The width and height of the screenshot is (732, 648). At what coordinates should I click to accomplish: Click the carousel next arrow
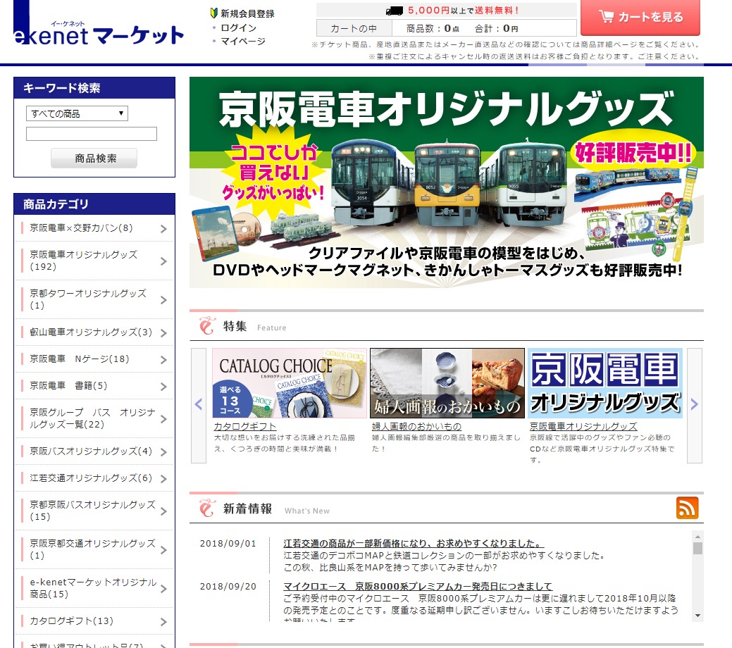[x=694, y=404]
